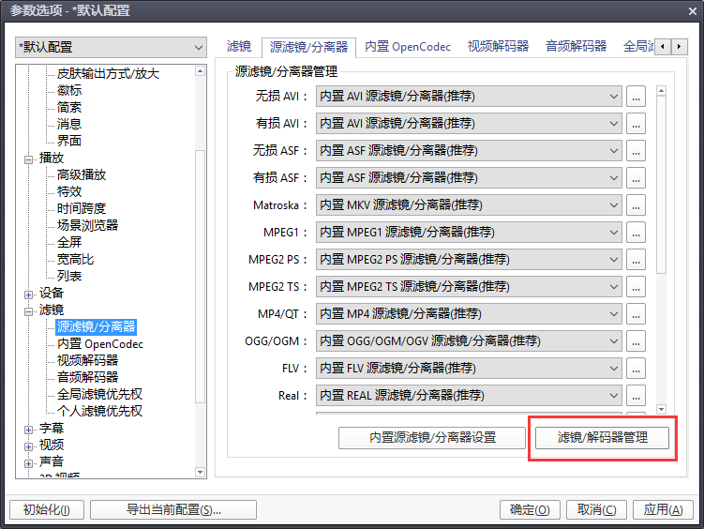Switch to the 视频解码器 tab
Screen dimensions: 704x529
click(498, 46)
